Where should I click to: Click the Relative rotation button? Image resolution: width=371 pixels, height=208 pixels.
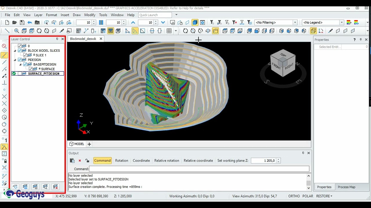click(x=167, y=161)
